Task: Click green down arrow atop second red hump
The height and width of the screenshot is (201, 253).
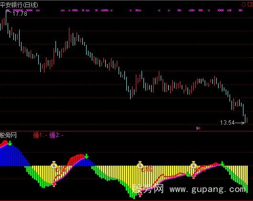Action: pos(87,156)
